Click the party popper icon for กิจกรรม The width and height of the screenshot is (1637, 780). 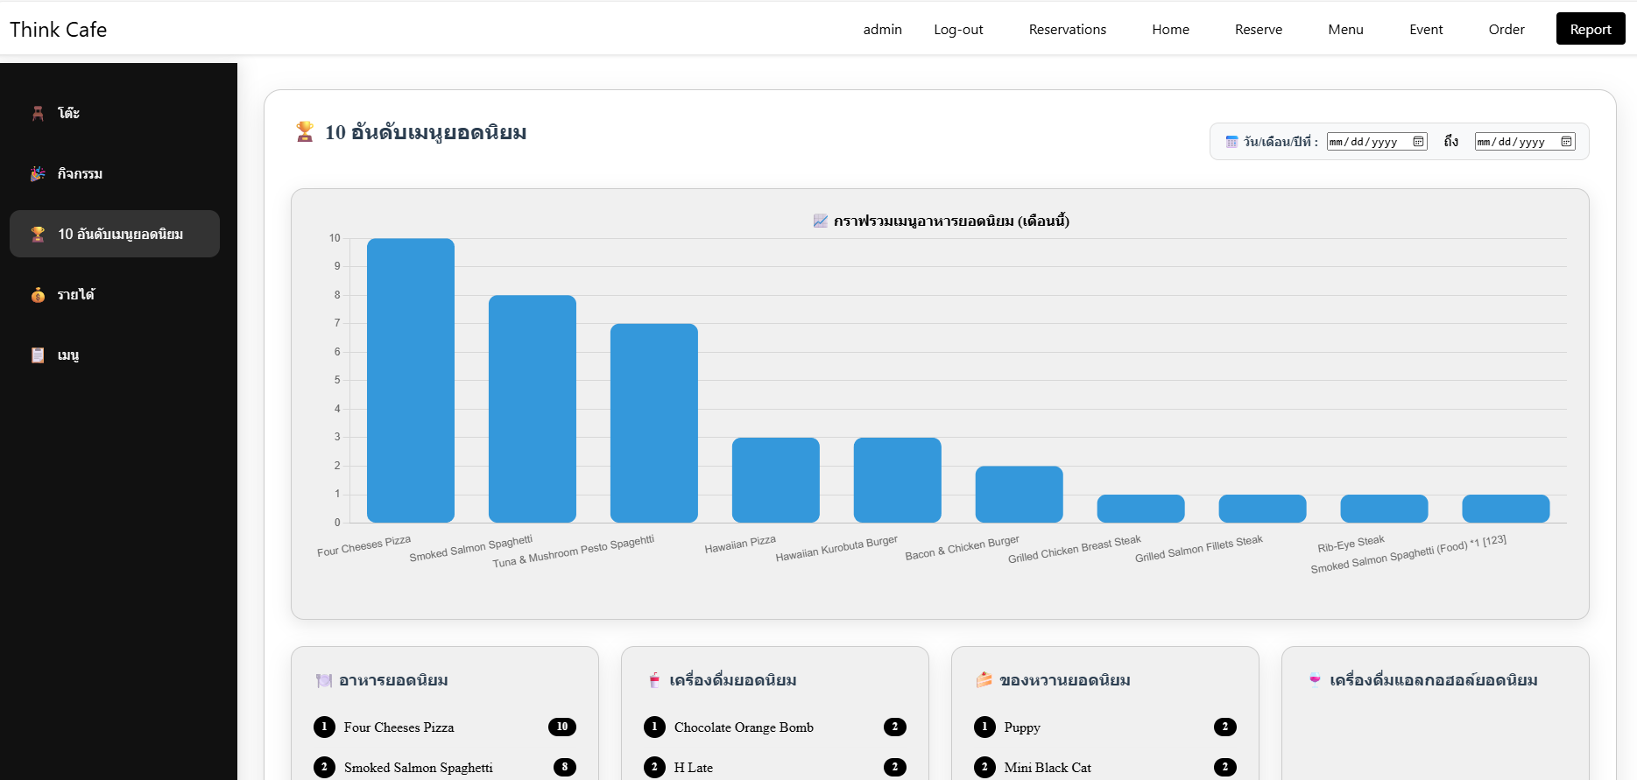(38, 173)
